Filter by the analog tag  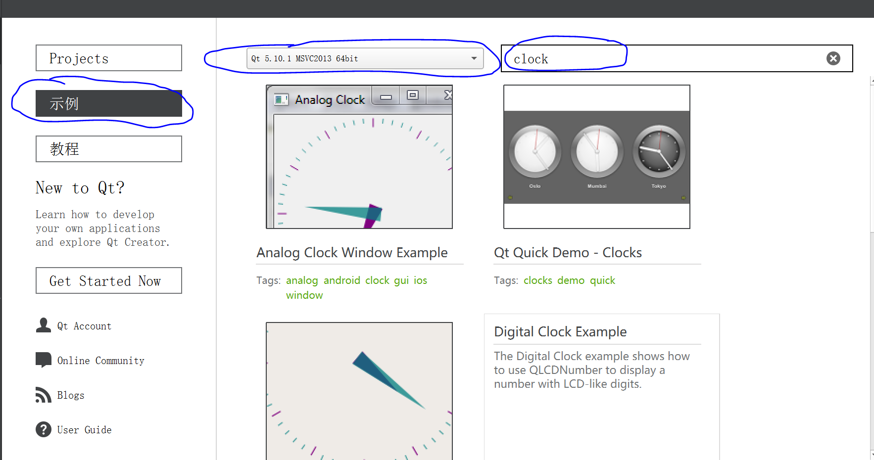tap(302, 280)
